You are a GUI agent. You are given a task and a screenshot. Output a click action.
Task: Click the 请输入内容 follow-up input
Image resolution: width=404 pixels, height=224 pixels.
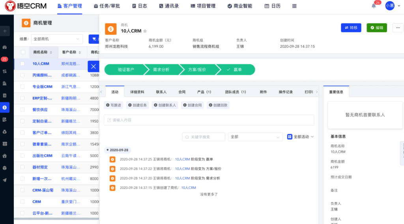(209, 120)
